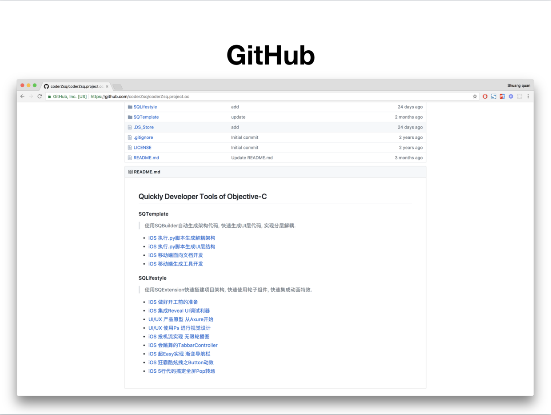This screenshot has height=415, width=551.
Task: Click '2 months ago' timestamp for SQTemplate
Action: (409, 117)
